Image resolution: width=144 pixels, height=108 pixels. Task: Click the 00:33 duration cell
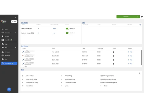[x=99, y=52]
